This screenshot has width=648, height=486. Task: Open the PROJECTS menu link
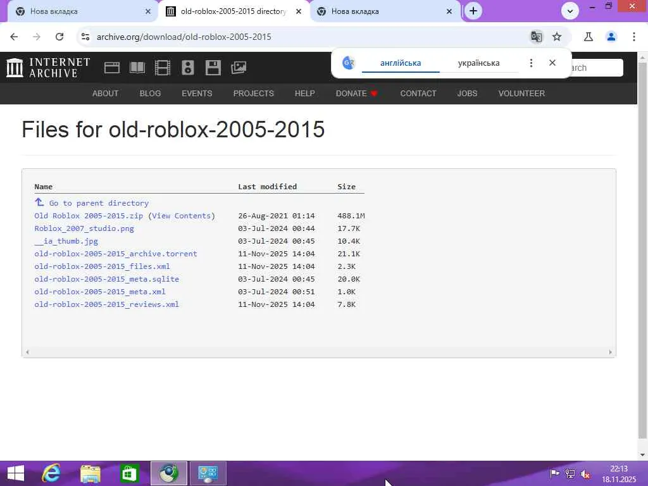pos(253,94)
